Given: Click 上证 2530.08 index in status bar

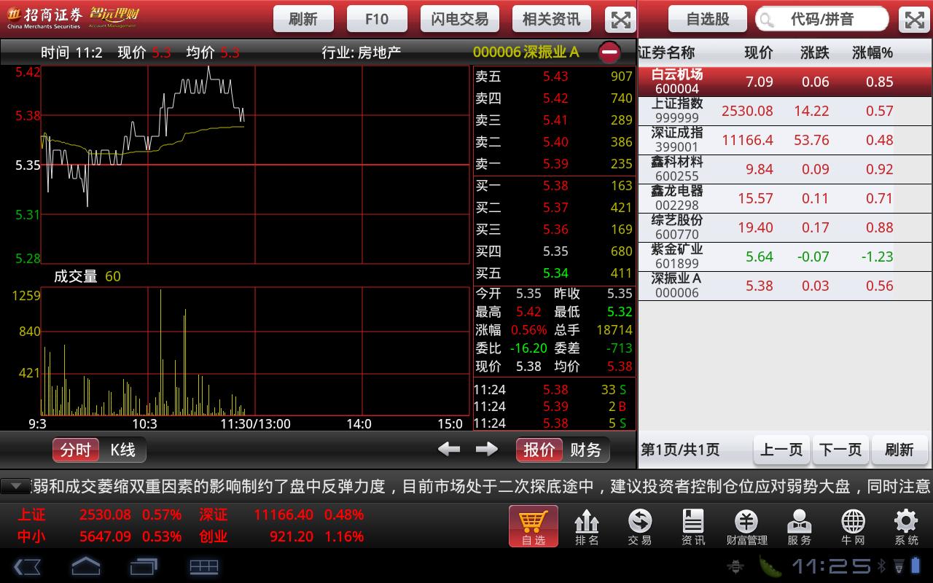Looking at the screenshot, I should [x=99, y=514].
